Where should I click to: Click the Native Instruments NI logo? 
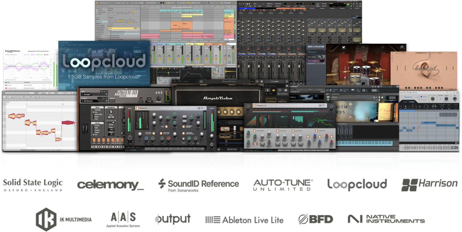coord(355,219)
